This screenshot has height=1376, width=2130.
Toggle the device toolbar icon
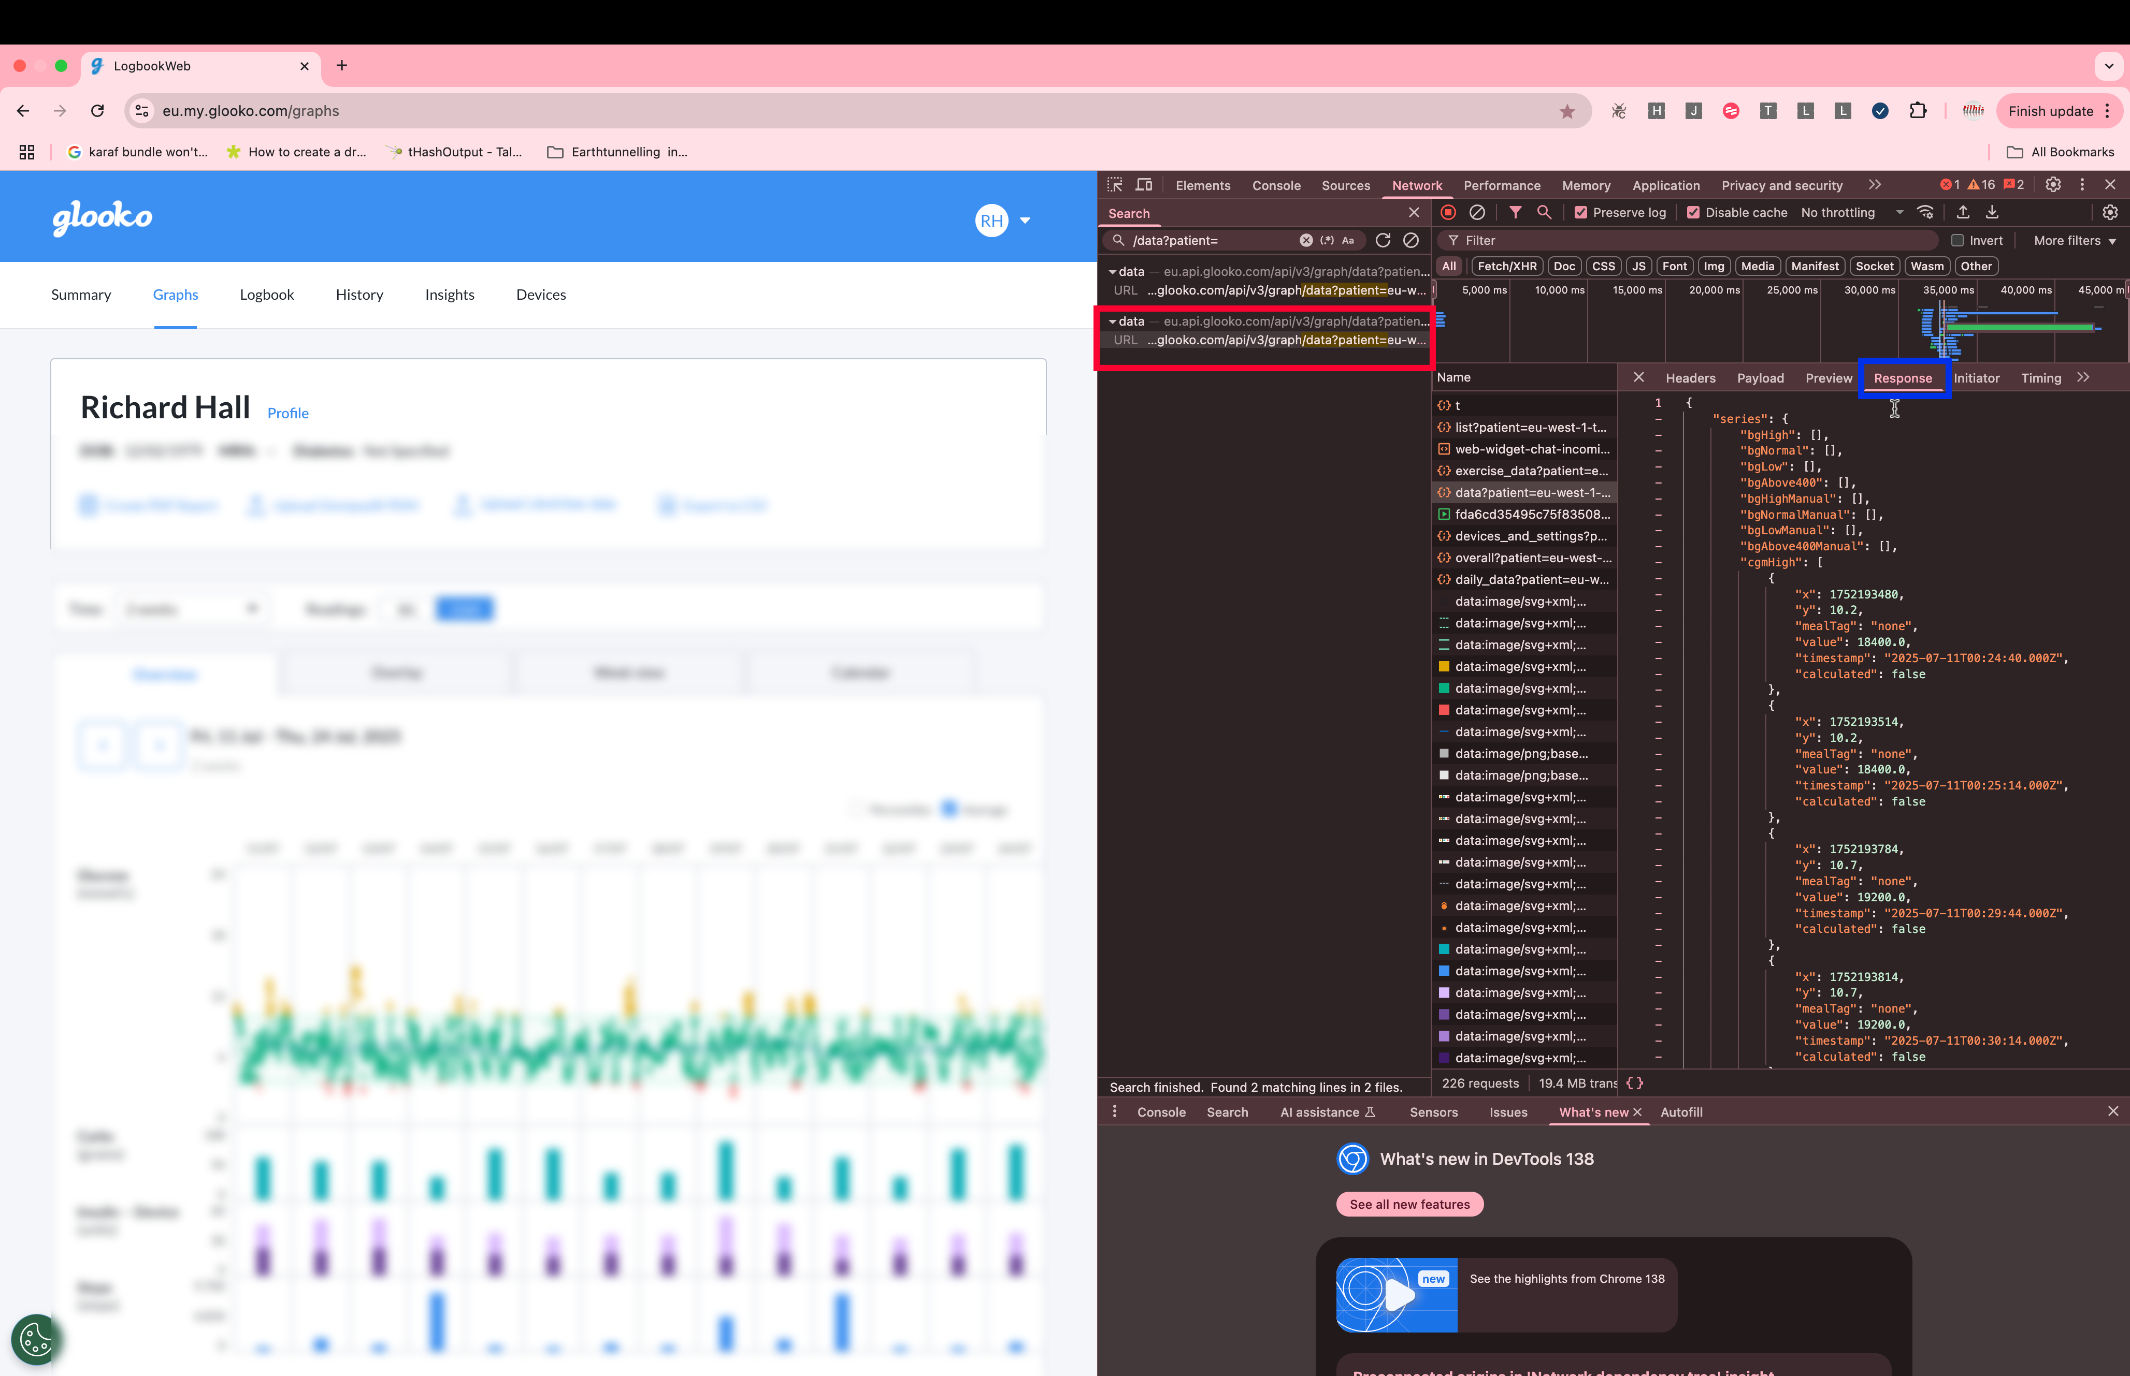[x=1143, y=185]
